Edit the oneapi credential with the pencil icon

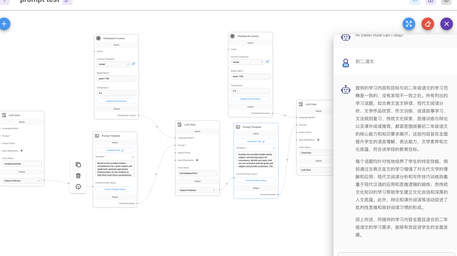134,63
